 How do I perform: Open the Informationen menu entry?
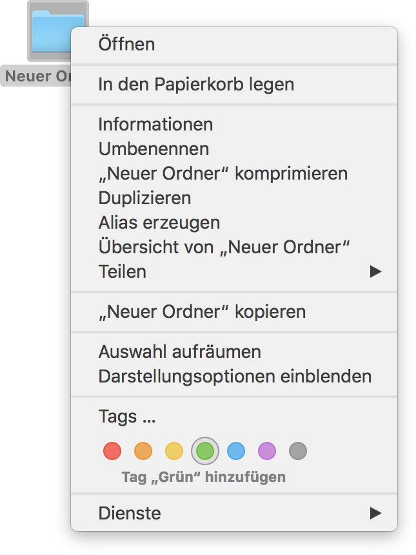coord(155,124)
